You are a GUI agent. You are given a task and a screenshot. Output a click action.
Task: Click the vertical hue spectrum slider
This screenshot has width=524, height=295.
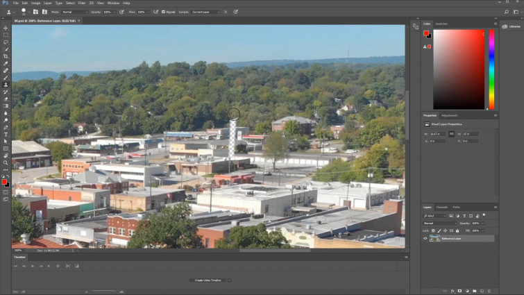(x=491, y=69)
